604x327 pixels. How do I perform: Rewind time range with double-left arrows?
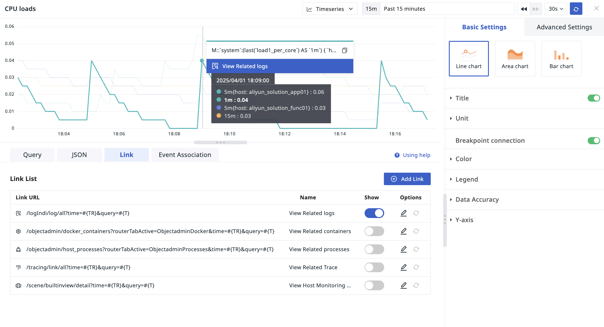524,9
